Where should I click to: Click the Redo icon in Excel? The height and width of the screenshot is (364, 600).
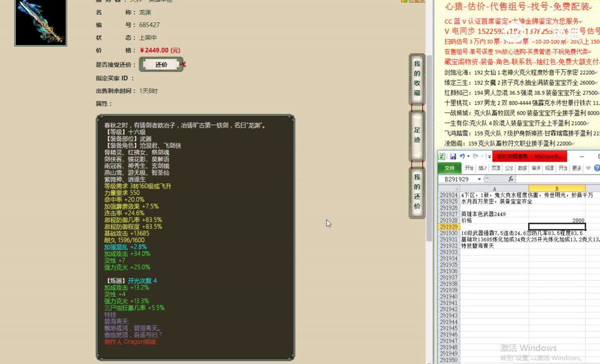pos(475,156)
